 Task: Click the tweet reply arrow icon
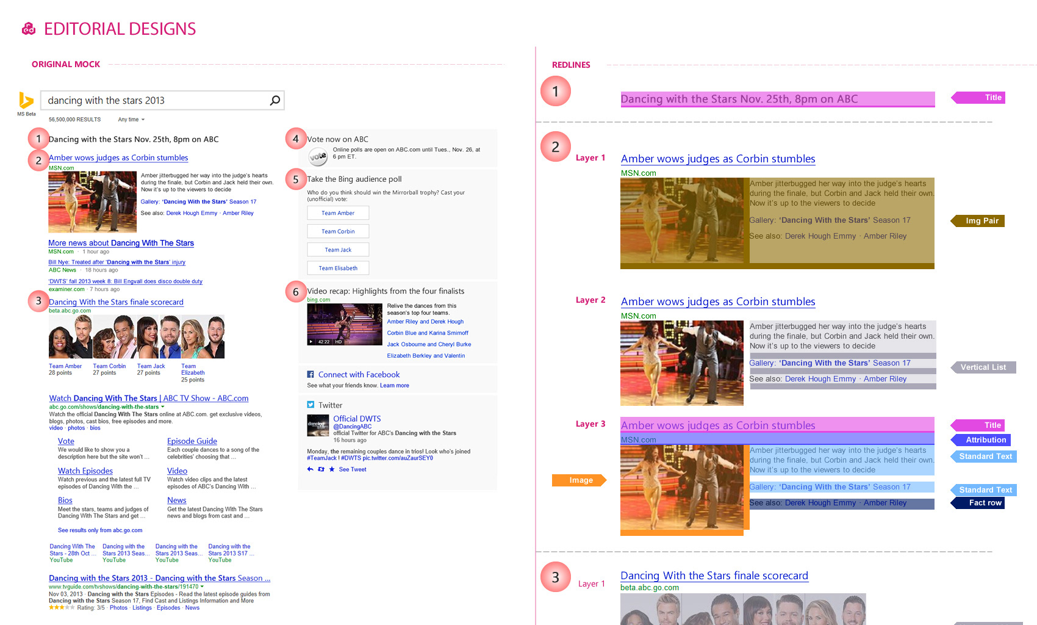click(310, 469)
